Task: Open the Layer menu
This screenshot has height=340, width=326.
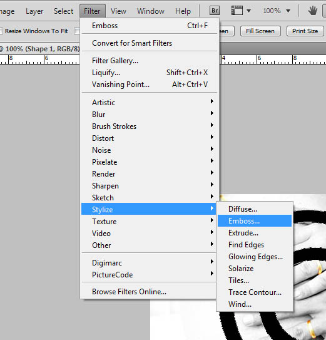Action: click(34, 11)
